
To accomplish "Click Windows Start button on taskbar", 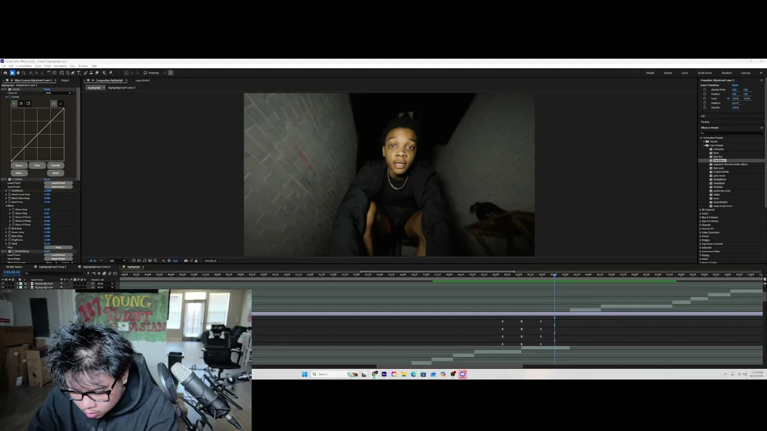I will (x=304, y=374).
